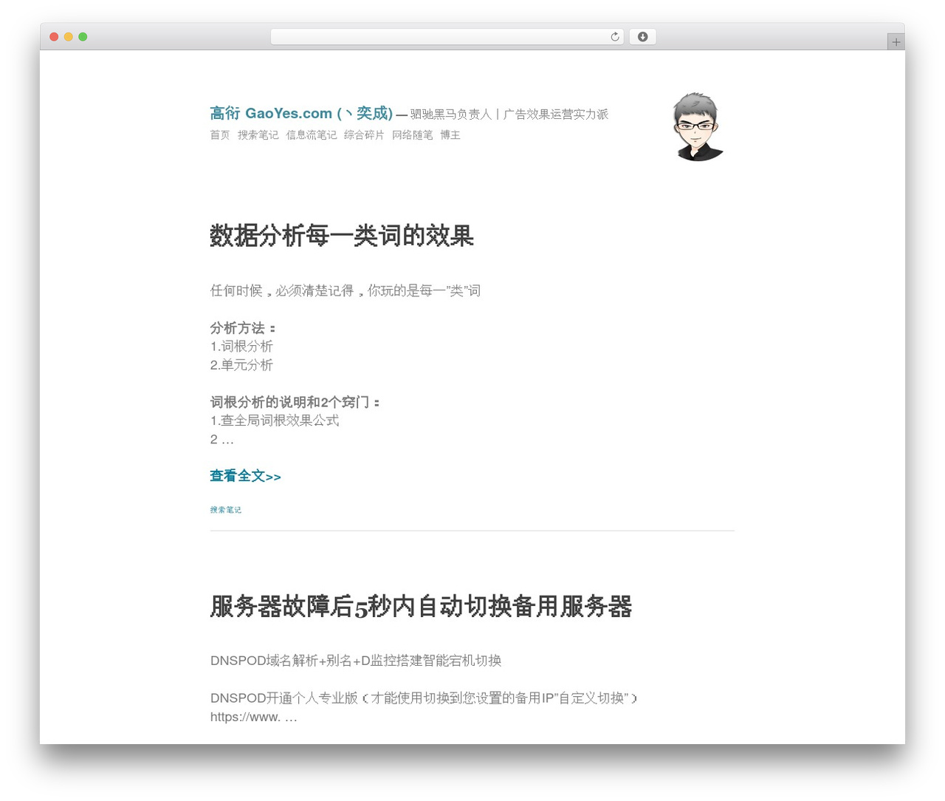Viewport: 945px width, 801px height.
Task: Click the download arrow button
Action: point(642,37)
